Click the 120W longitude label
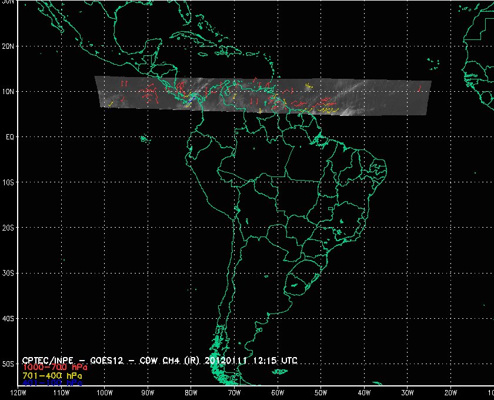 pos(18,393)
